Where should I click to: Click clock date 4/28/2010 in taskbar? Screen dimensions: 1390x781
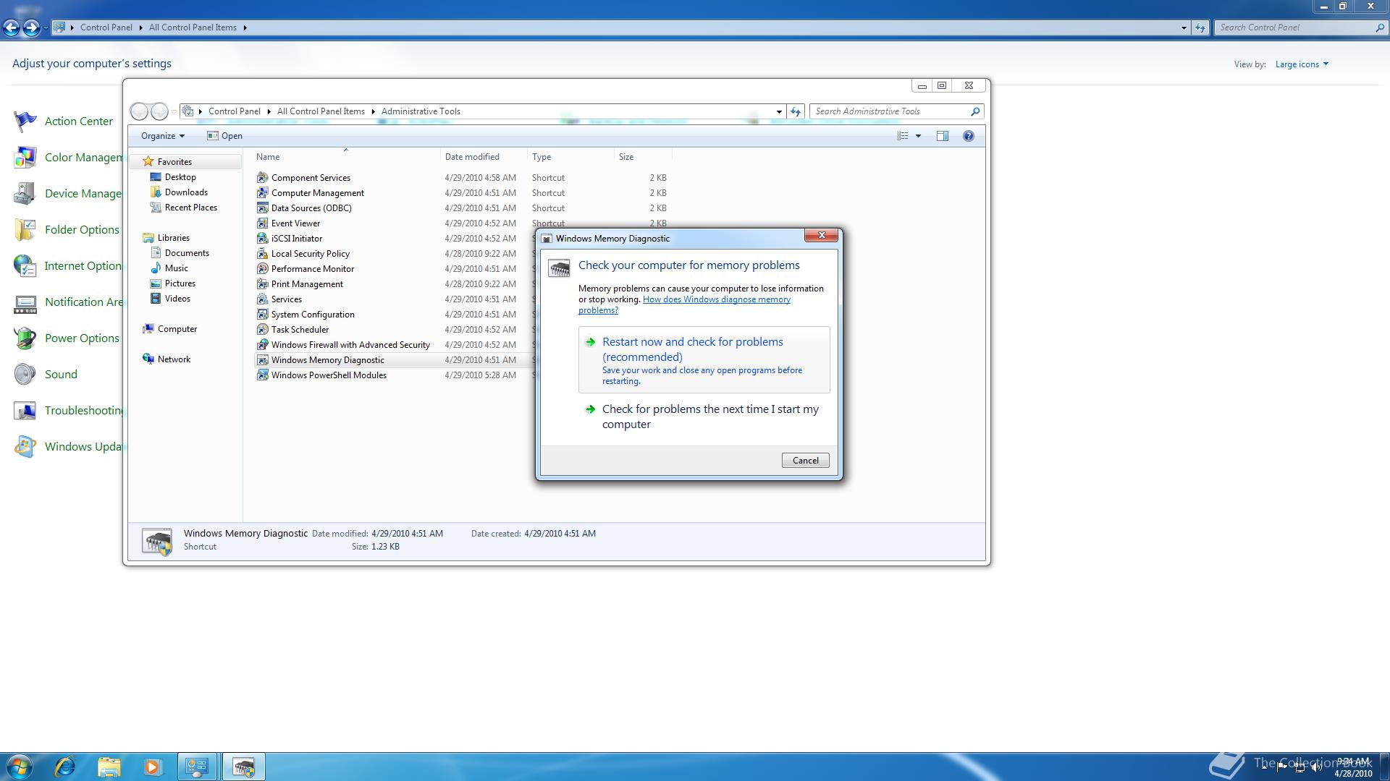tap(1353, 774)
